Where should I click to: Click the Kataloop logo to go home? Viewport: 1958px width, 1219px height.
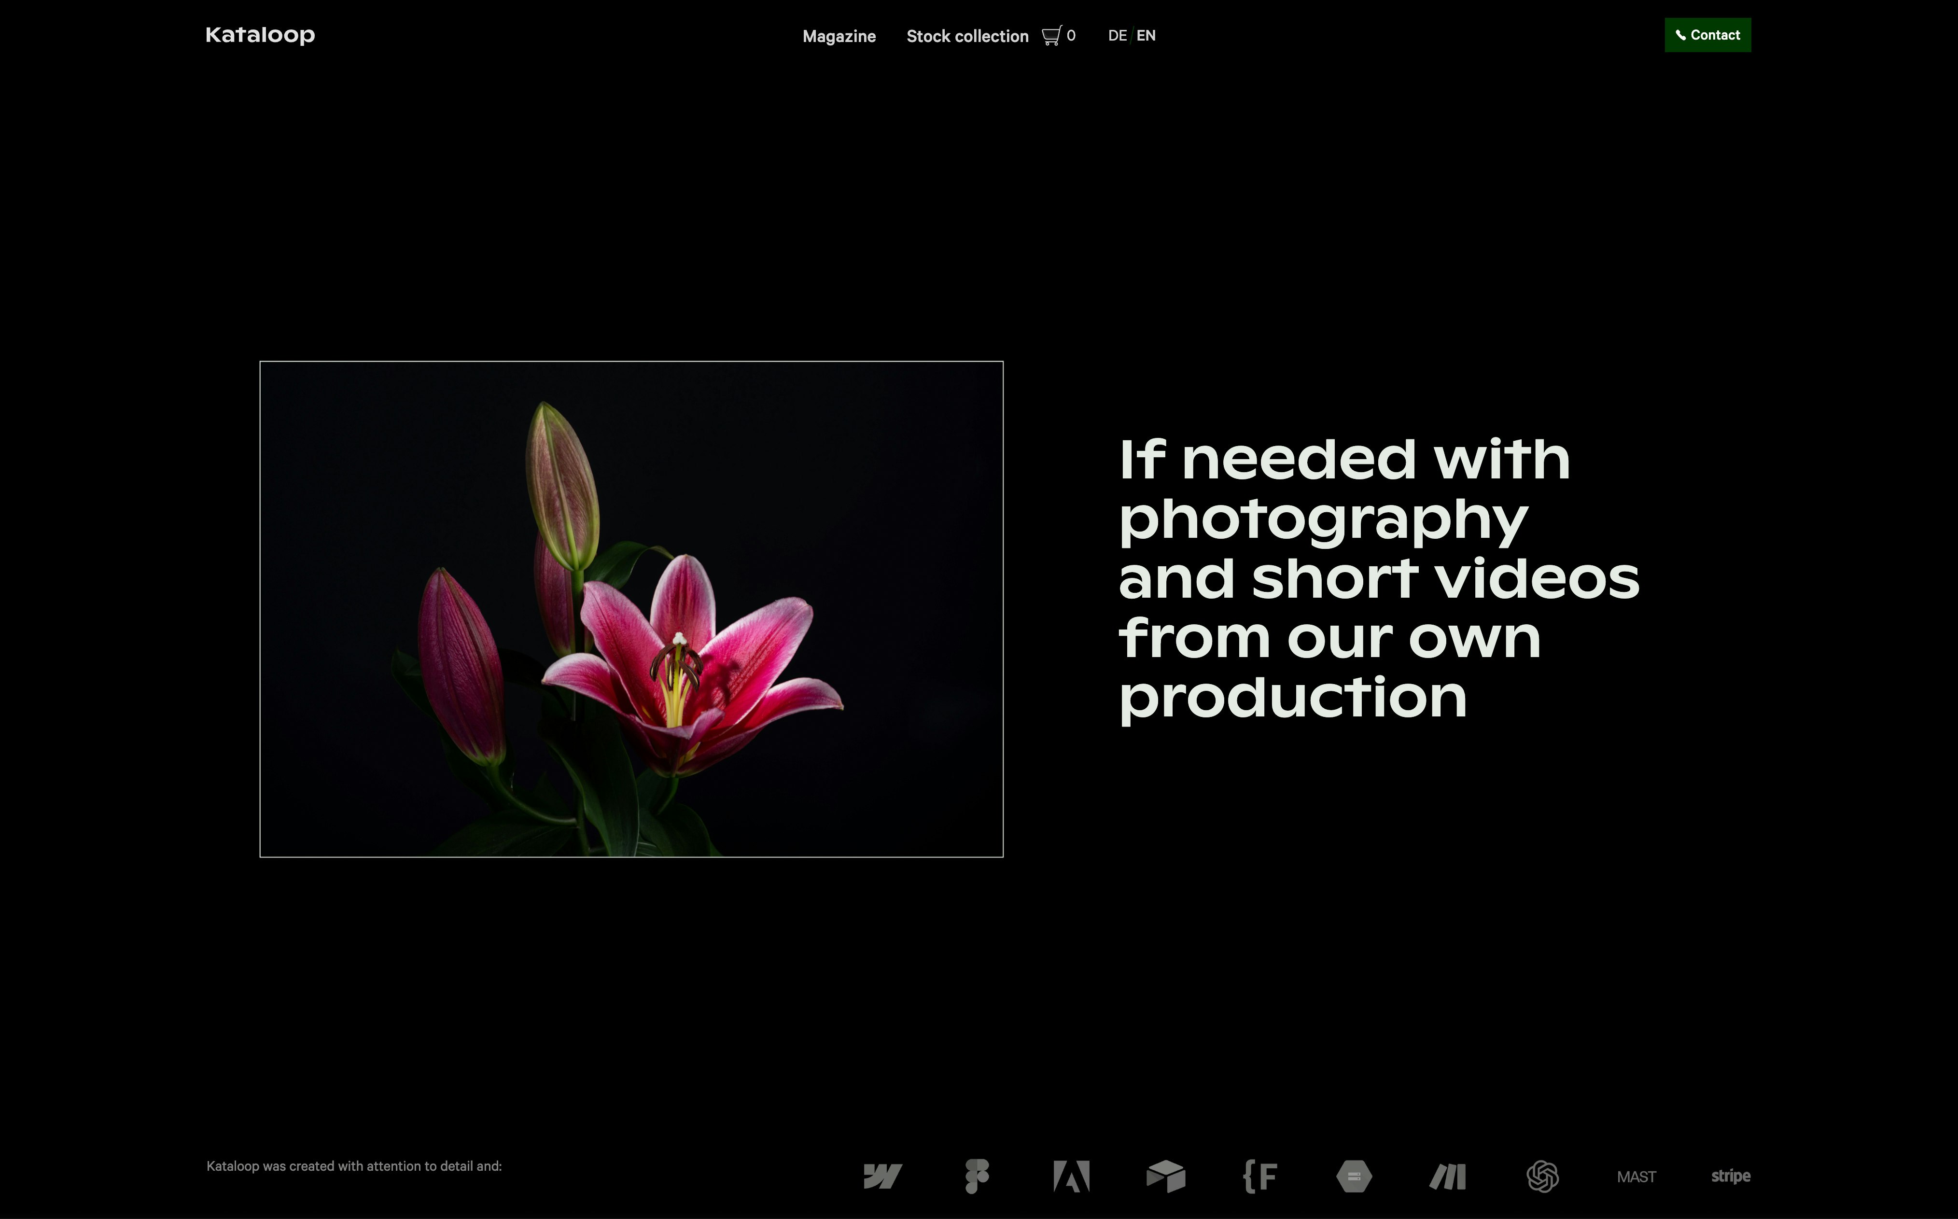coord(260,35)
